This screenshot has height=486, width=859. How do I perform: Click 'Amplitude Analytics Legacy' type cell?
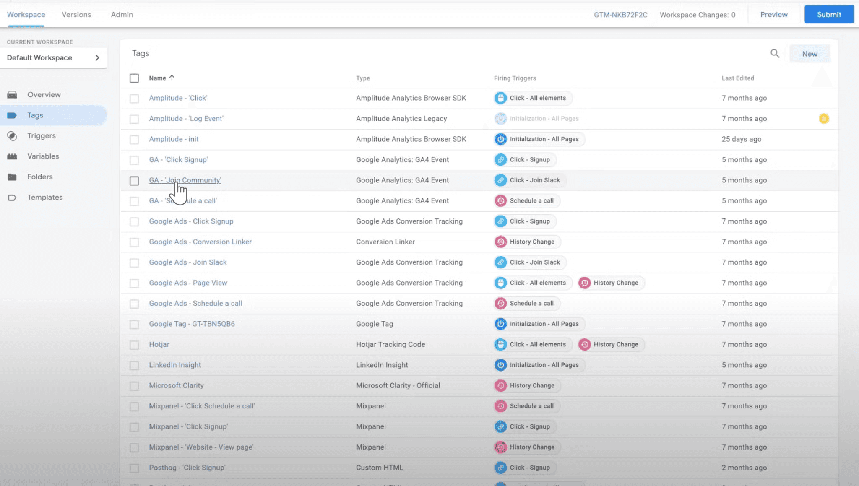tap(401, 119)
